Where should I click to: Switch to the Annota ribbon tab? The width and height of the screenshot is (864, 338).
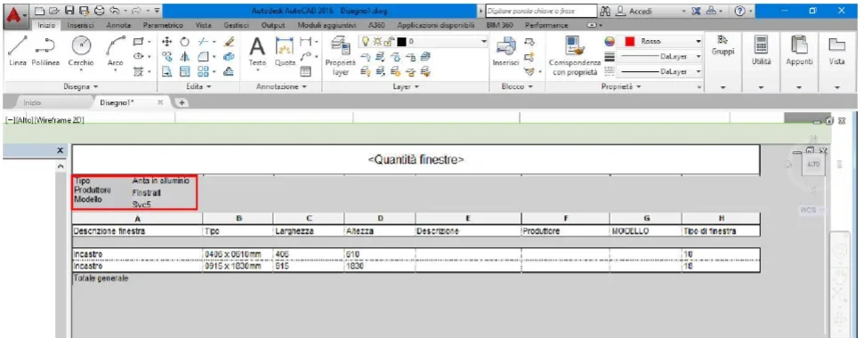(118, 25)
